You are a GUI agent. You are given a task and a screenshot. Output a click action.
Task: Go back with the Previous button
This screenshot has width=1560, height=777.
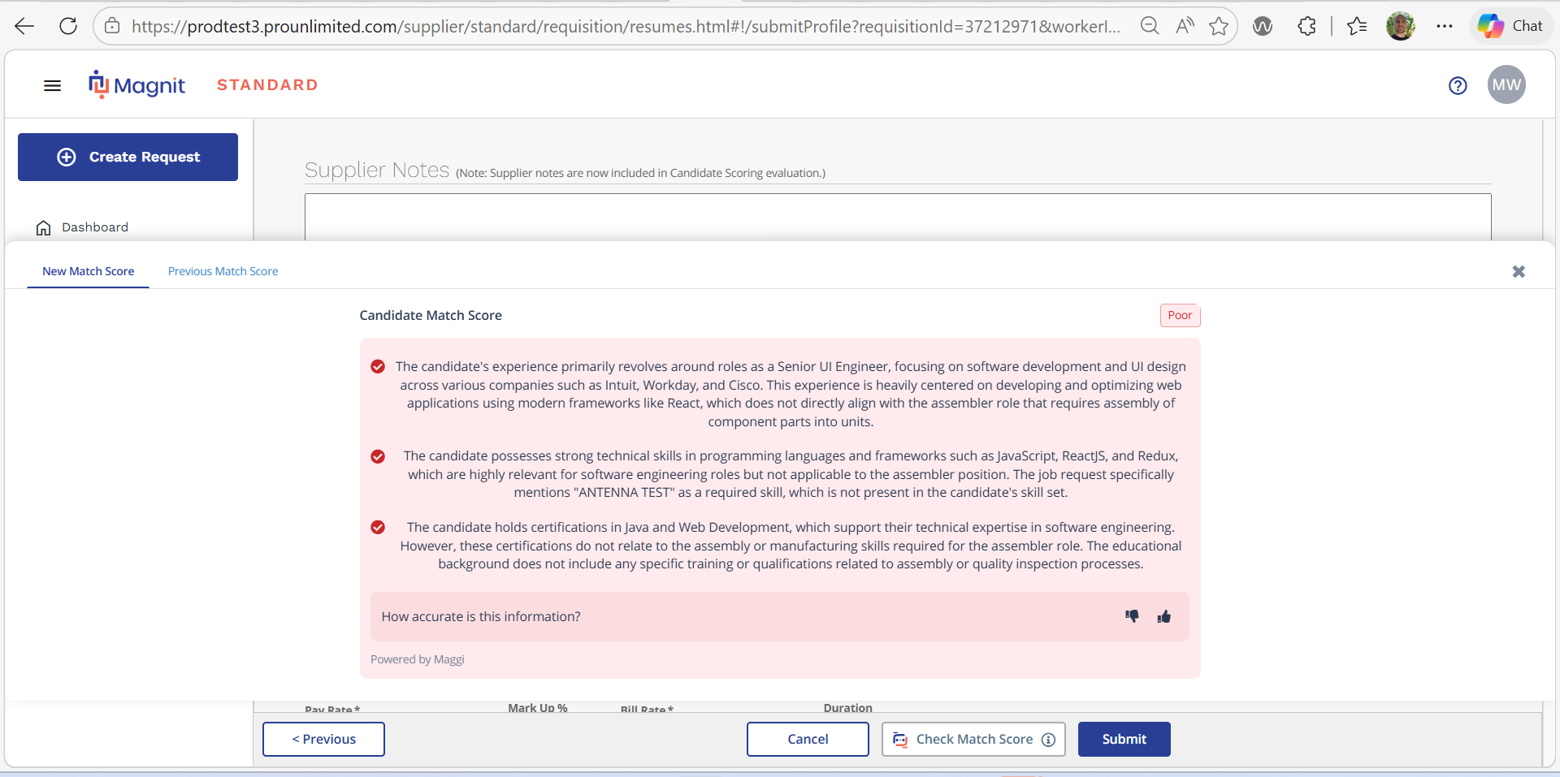click(x=323, y=739)
